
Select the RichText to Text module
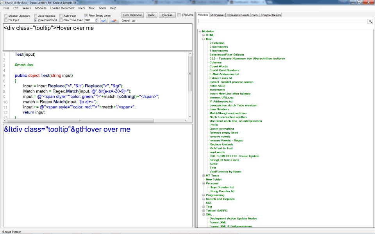(221, 148)
